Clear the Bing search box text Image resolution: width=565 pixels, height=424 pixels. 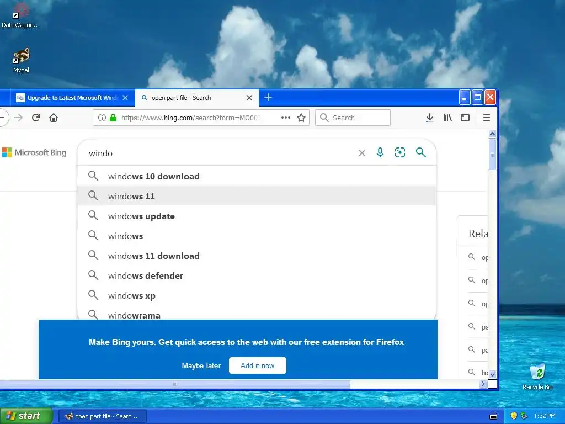[x=362, y=153]
